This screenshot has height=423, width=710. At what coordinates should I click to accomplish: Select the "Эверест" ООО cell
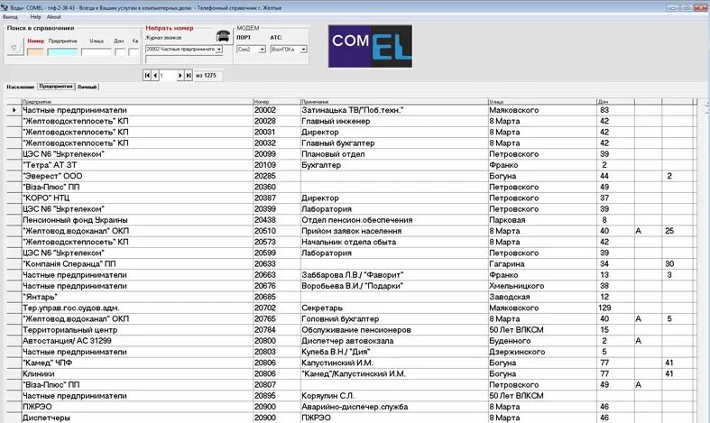tap(137, 176)
